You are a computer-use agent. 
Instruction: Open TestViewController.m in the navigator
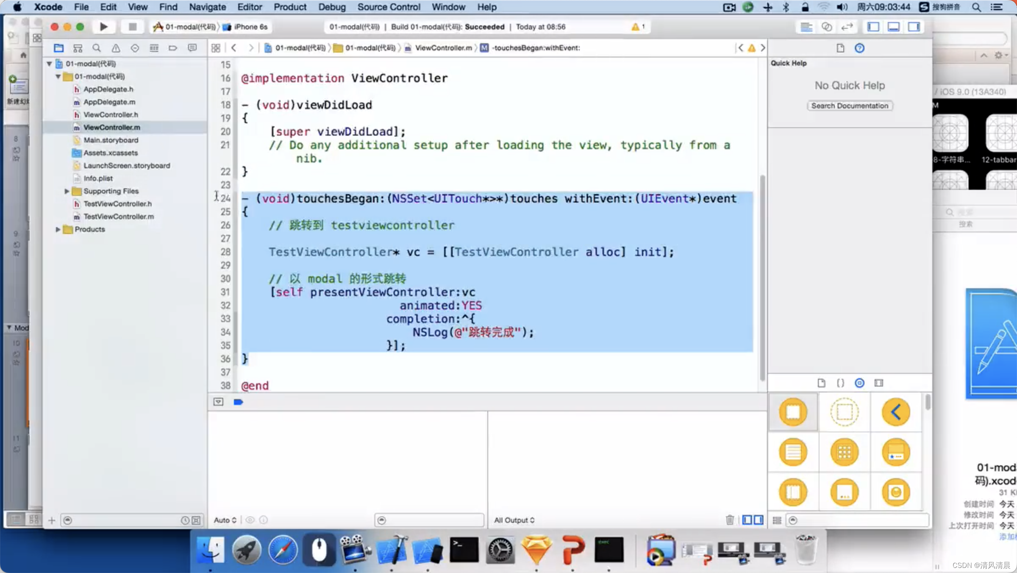click(119, 217)
